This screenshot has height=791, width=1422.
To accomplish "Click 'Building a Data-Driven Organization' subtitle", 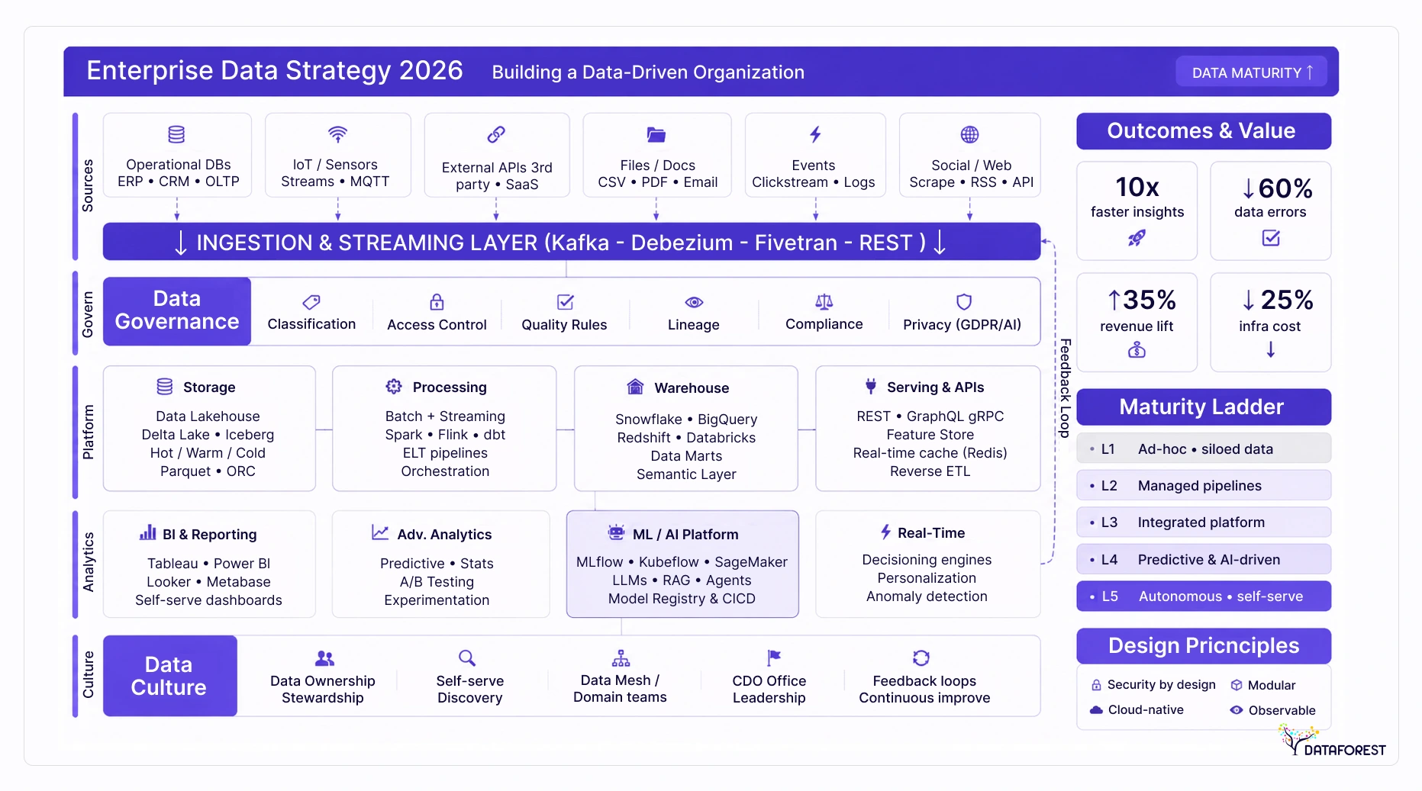I will coord(648,72).
